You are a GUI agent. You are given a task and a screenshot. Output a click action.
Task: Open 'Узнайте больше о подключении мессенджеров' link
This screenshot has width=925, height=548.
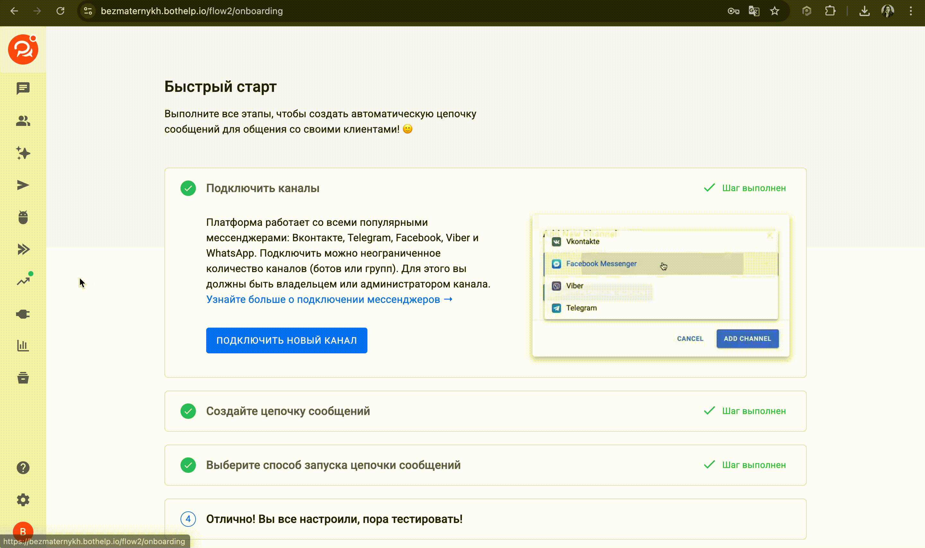click(329, 299)
